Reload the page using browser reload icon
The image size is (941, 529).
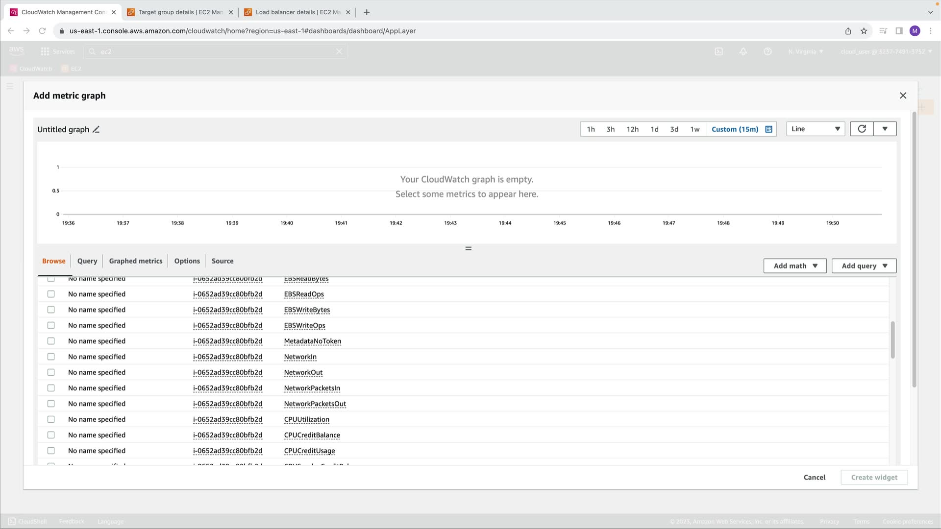(42, 31)
